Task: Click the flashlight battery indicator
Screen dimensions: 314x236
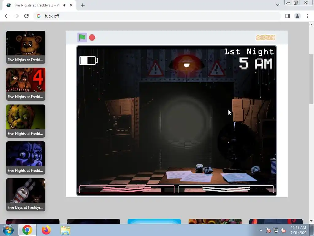Action: click(x=89, y=61)
